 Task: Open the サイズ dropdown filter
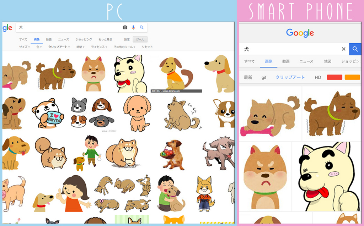pos(25,47)
